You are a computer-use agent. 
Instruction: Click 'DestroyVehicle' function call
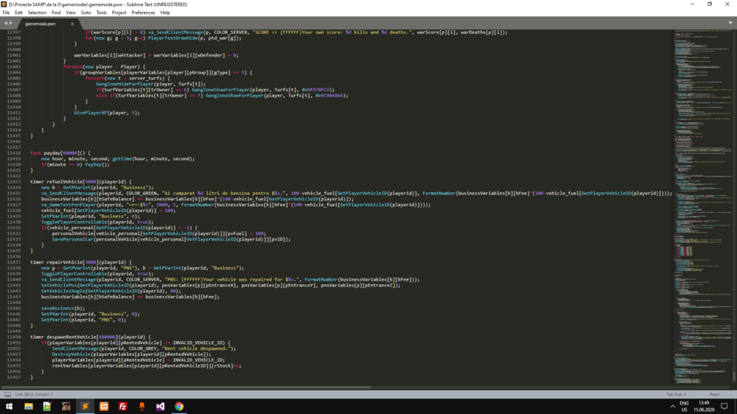point(71,354)
